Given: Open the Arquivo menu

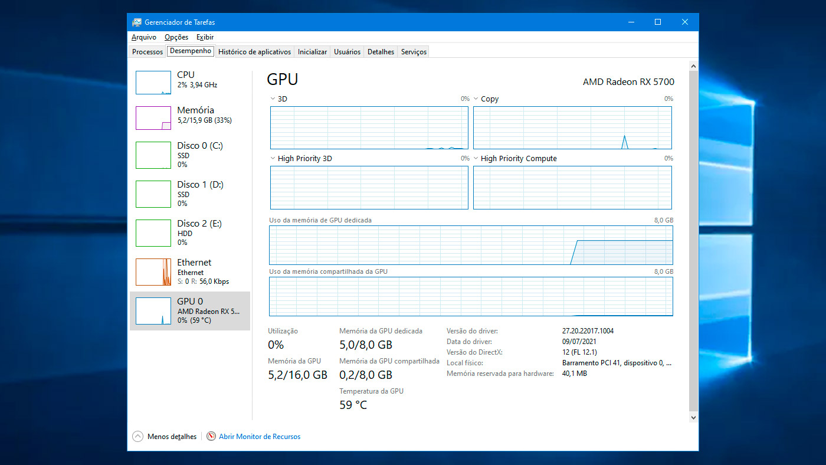Looking at the screenshot, I should [144, 37].
